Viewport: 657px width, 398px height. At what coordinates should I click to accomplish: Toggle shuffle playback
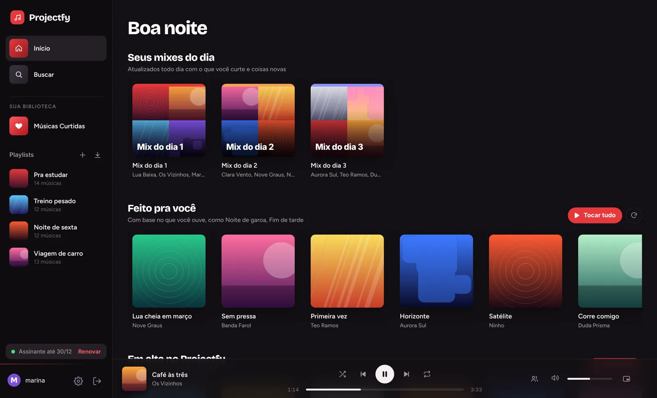[342, 374]
